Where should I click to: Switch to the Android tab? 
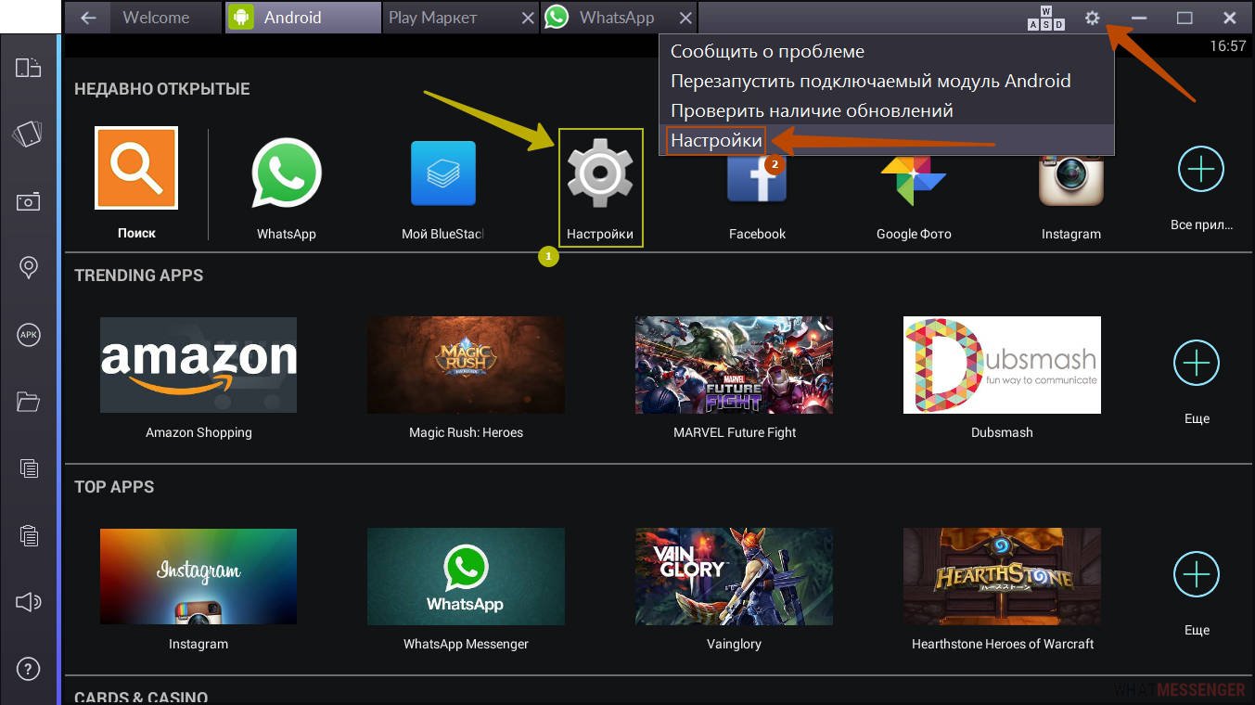tap(302, 18)
